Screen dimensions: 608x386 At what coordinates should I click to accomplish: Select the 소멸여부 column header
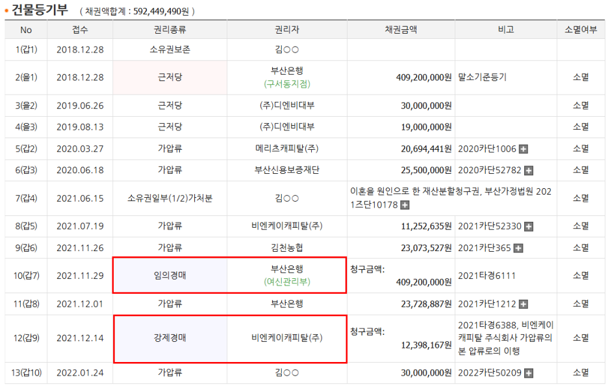click(580, 29)
